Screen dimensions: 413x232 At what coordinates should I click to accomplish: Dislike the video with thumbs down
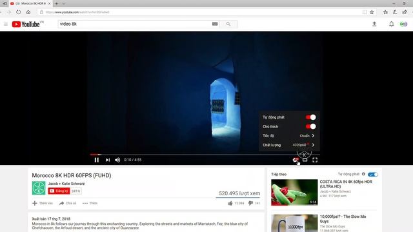point(250,203)
